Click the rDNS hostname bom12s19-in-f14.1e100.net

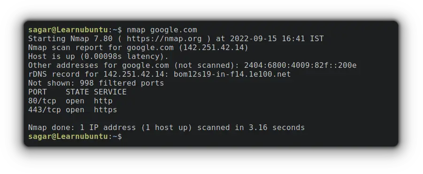coord(232,74)
